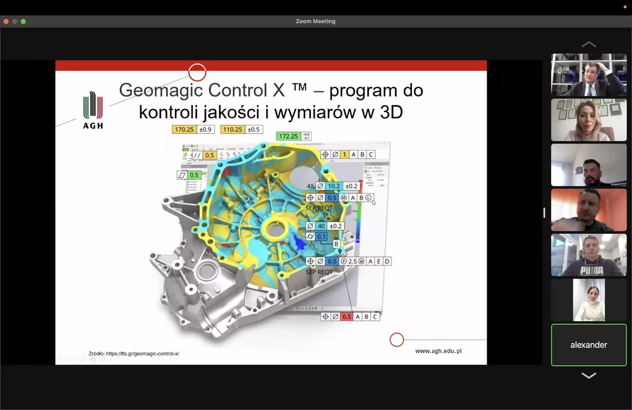632x410 pixels.
Task: Select the alexander participant tile
Action: coord(589,345)
